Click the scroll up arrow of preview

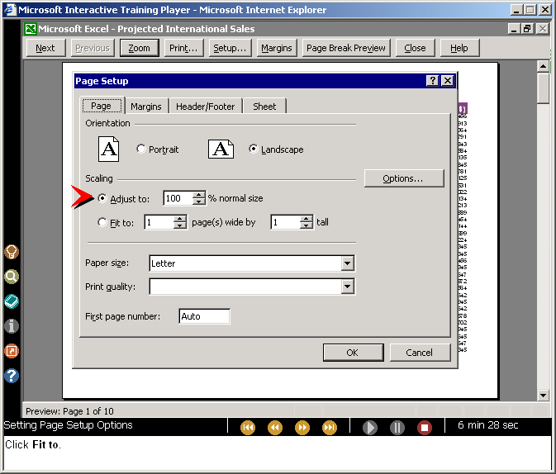click(x=544, y=66)
